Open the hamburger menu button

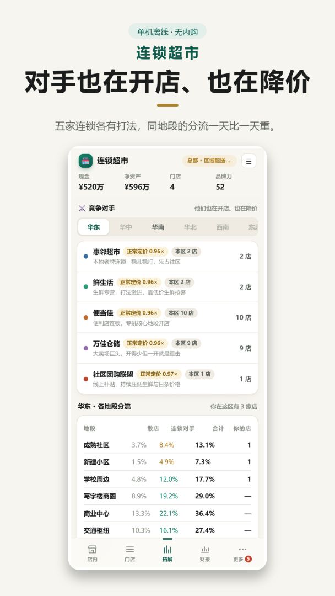coord(248,161)
